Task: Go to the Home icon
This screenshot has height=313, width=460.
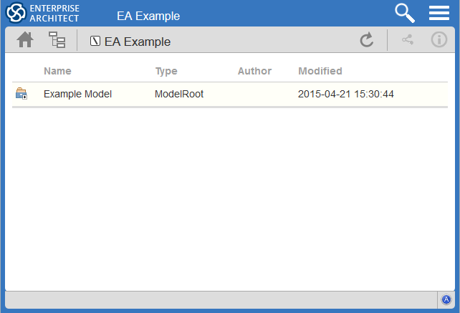Action: [25, 41]
